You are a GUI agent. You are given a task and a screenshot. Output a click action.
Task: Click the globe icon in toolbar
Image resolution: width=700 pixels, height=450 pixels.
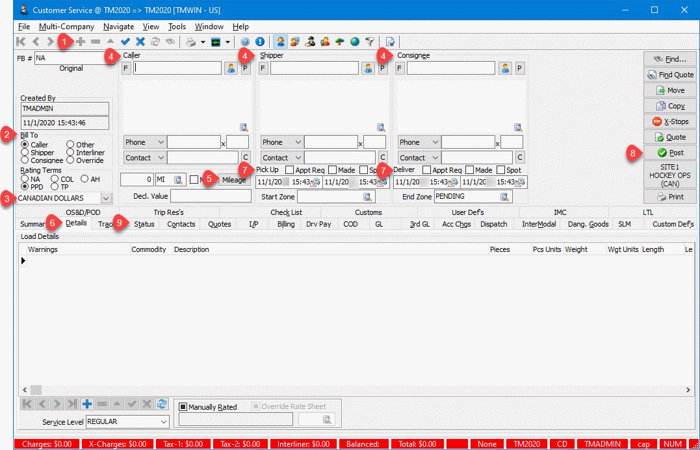point(355,42)
